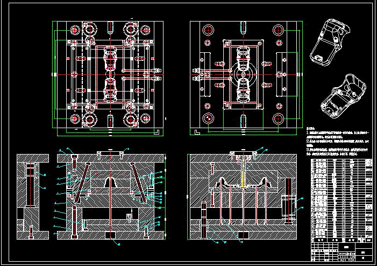The image size is (377, 266).
Task: Click the technical requirements notes paragraph
Action: pyautogui.click(x=337, y=142)
